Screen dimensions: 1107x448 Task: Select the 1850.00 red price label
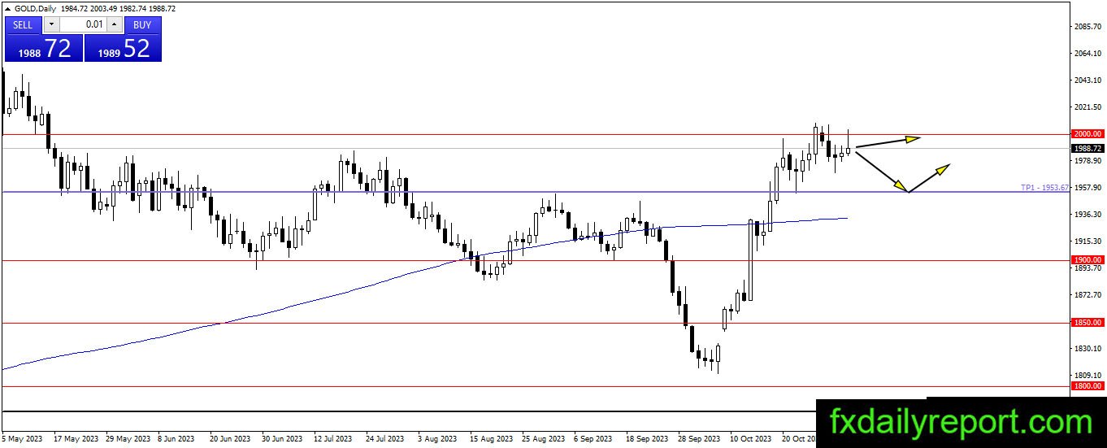click(1087, 323)
